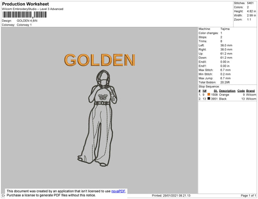
Task: Click the "Code" column header
Action: pos(241,91)
